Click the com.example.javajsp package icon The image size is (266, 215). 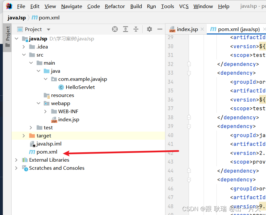54,79
